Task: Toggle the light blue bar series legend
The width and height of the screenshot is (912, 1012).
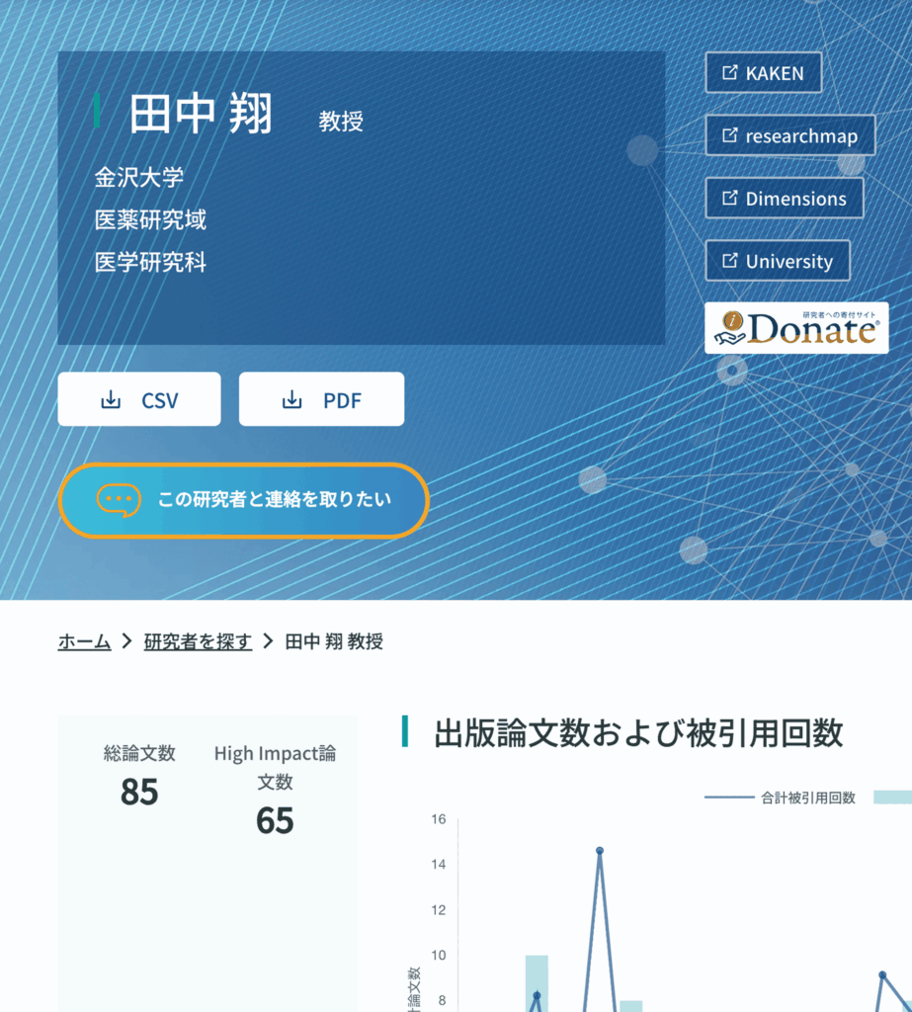Action: [892, 798]
